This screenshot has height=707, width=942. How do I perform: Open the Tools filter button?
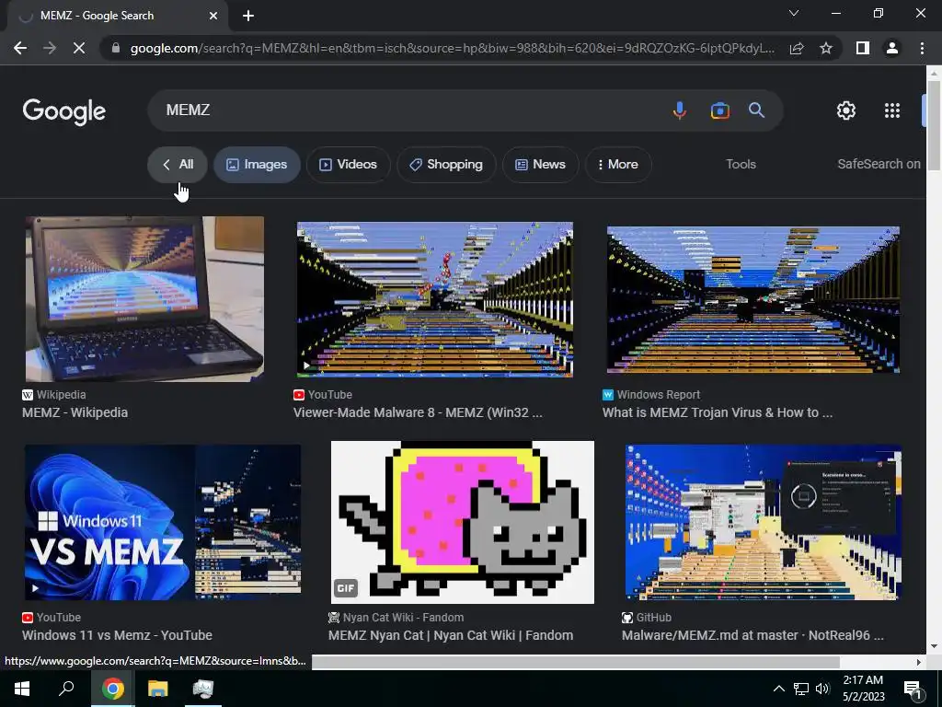[741, 164]
